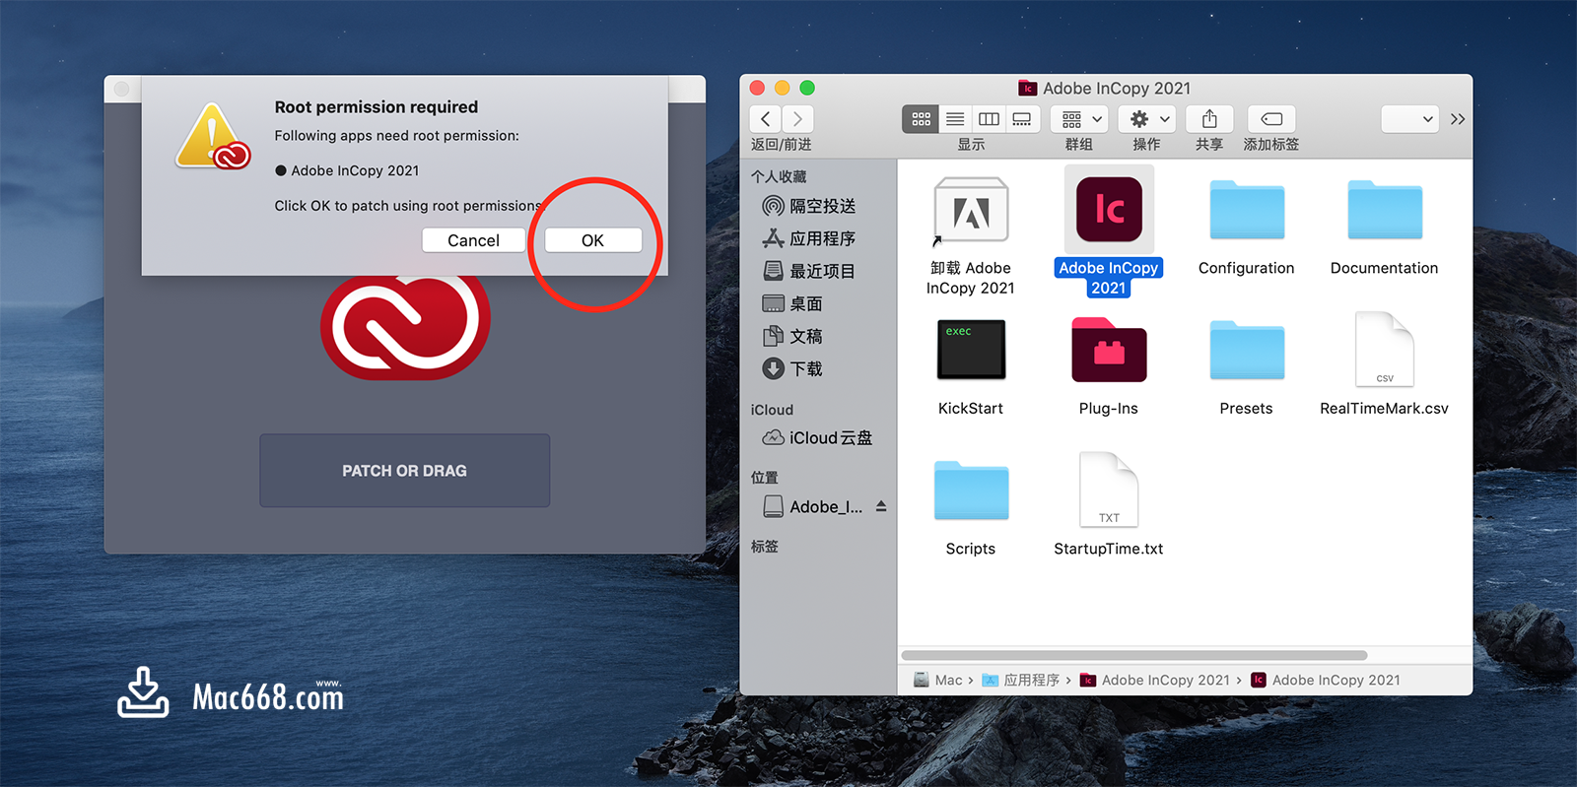Select the RealTimeMark.csv file
This screenshot has height=787, width=1577.
1385,350
